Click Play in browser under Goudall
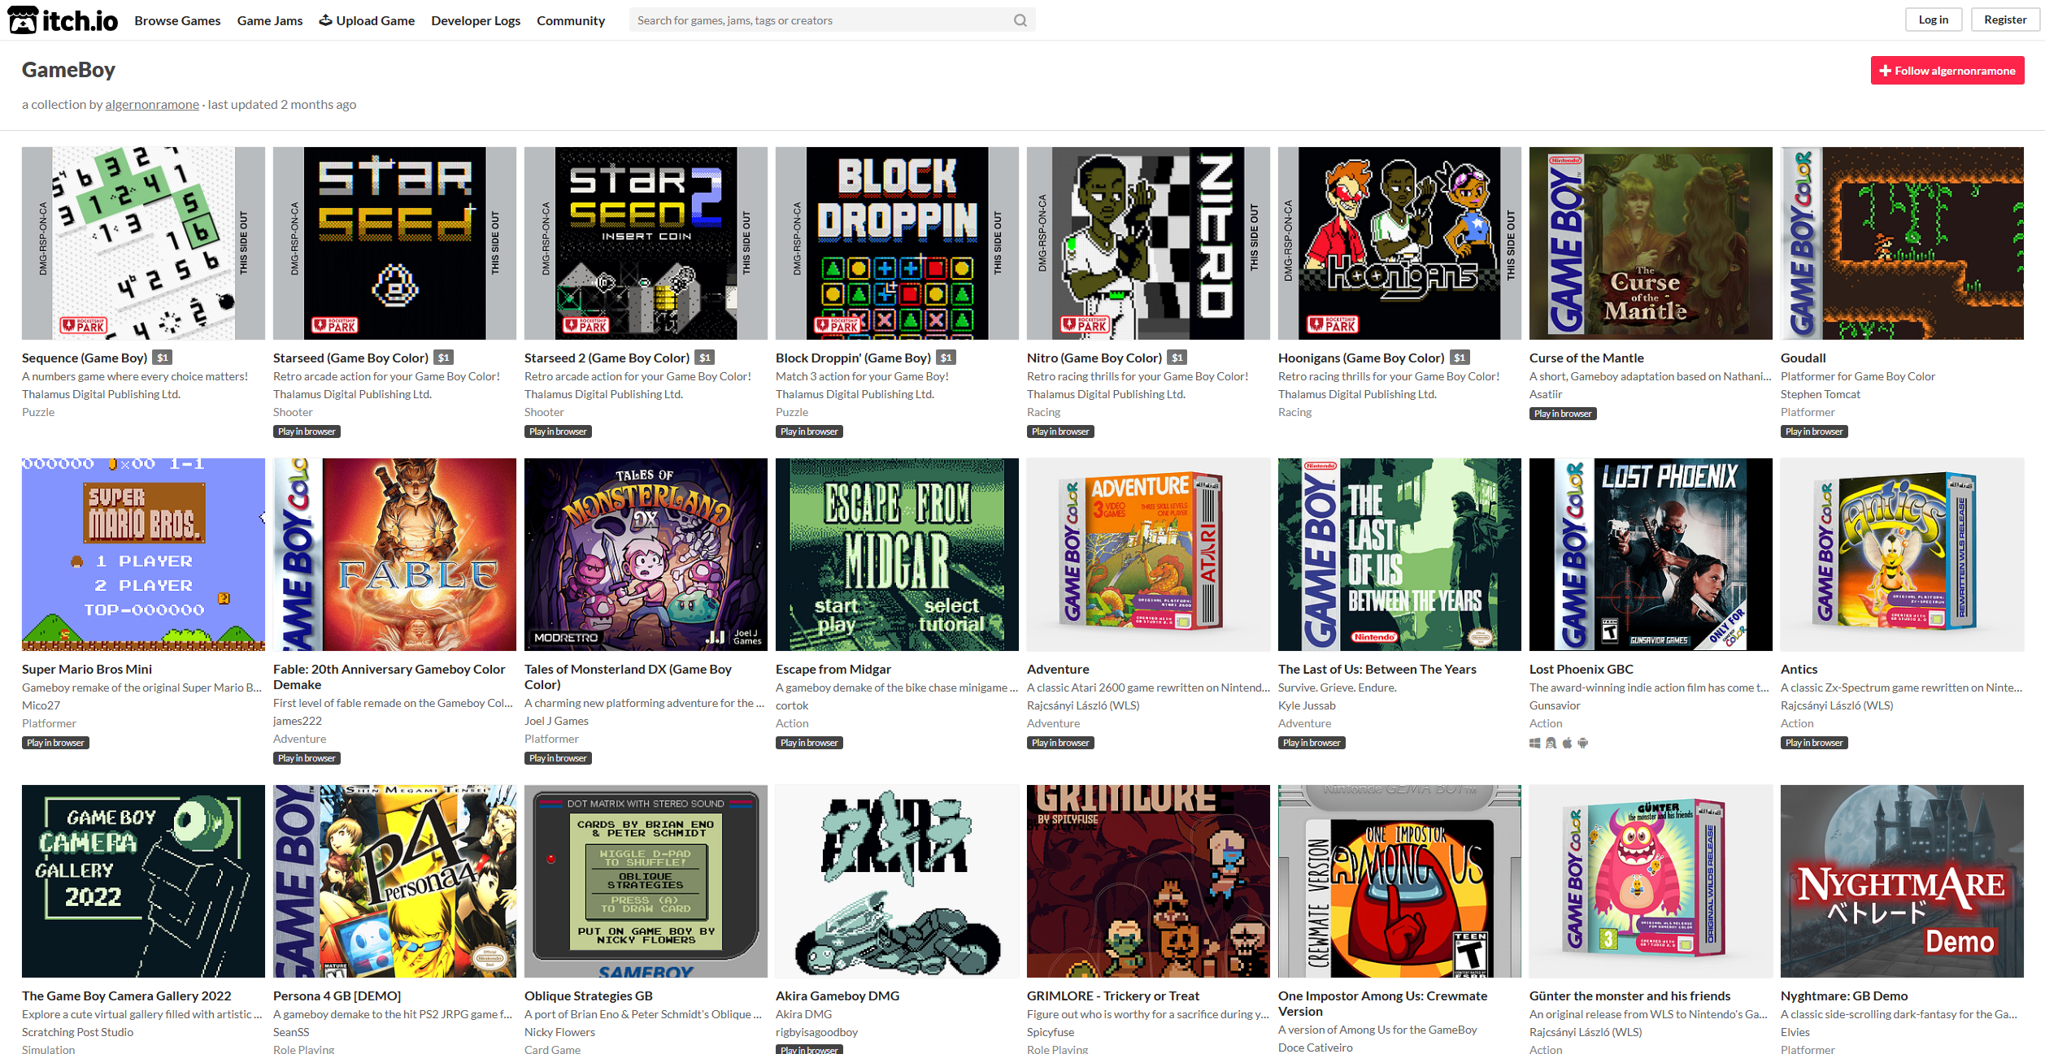Image resolution: width=2045 pixels, height=1054 pixels. pyautogui.click(x=1814, y=432)
